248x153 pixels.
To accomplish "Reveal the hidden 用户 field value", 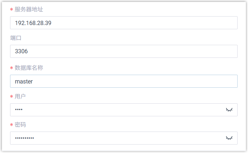I will (x=229, y=110).
